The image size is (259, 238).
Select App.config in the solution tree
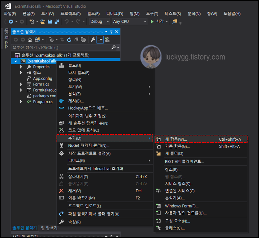(42, 79)
